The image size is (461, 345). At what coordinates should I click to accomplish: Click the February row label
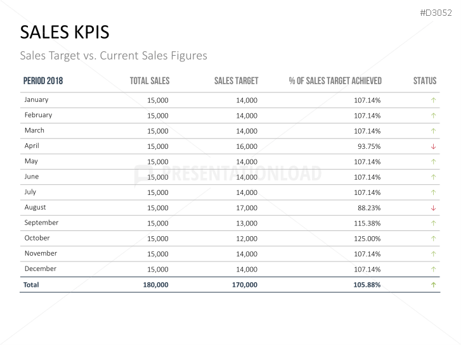pyautogui.click(x=38, y=115)
